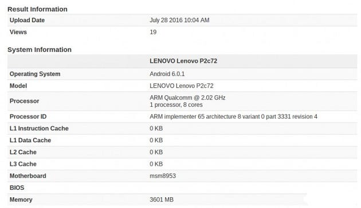Click the L1 Data Cache label
Screen dimensions: 361x208
click(x=30, y=140)
